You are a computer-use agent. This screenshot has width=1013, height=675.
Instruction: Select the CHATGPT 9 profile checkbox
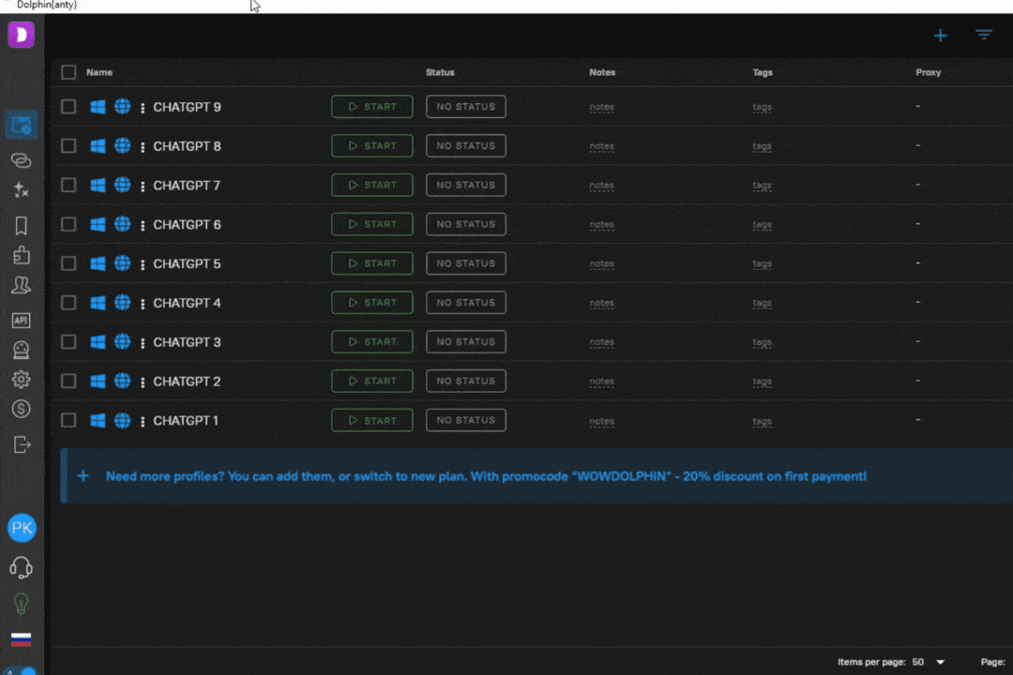pos(68,107)
